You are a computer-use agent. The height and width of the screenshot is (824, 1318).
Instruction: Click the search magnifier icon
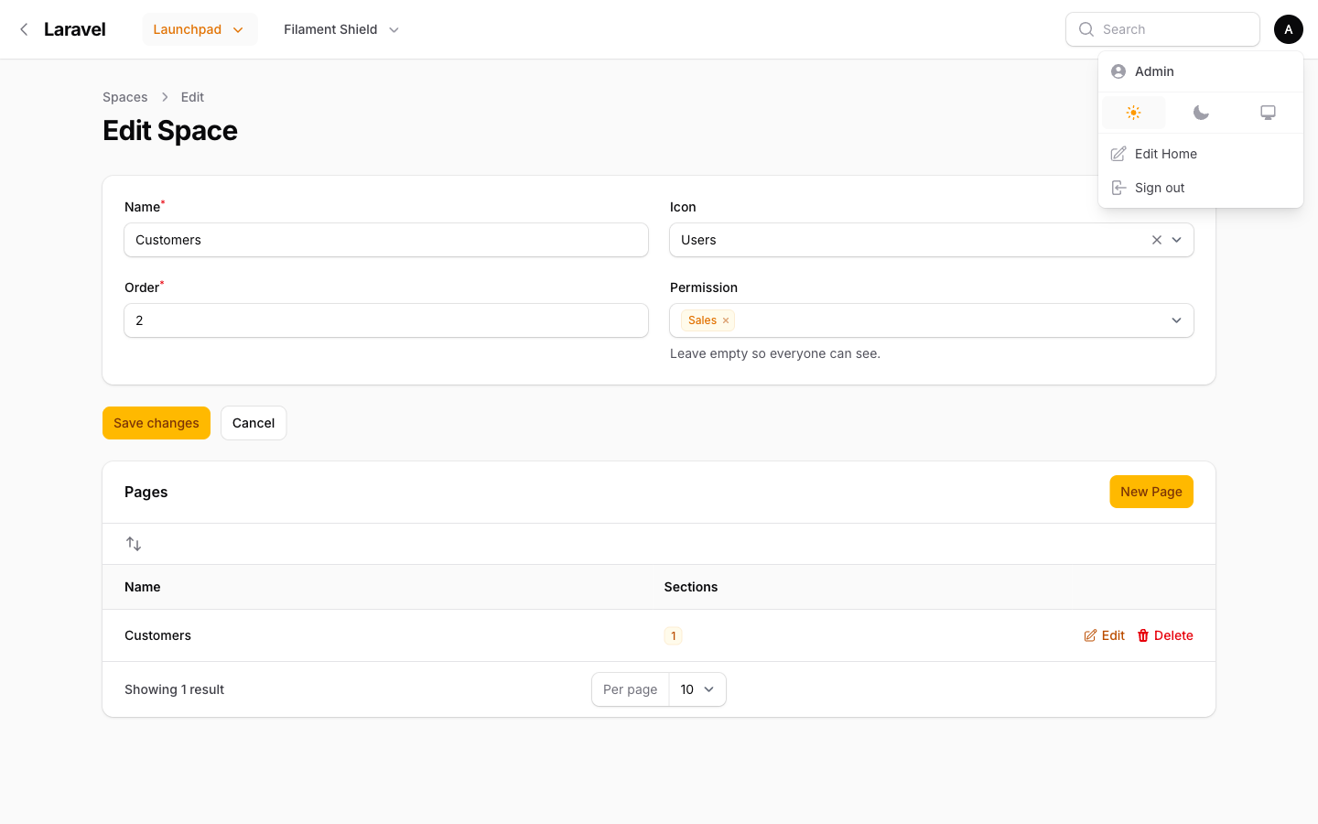[1086, 29]
